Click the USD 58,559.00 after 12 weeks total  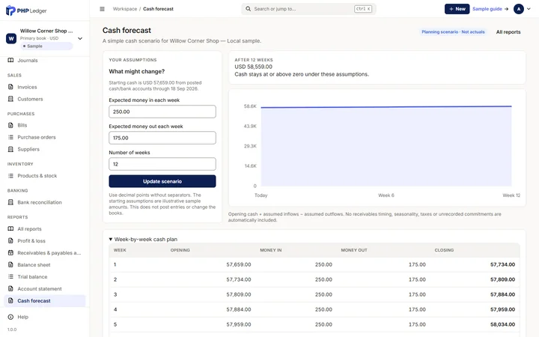[x=253, y=67]
